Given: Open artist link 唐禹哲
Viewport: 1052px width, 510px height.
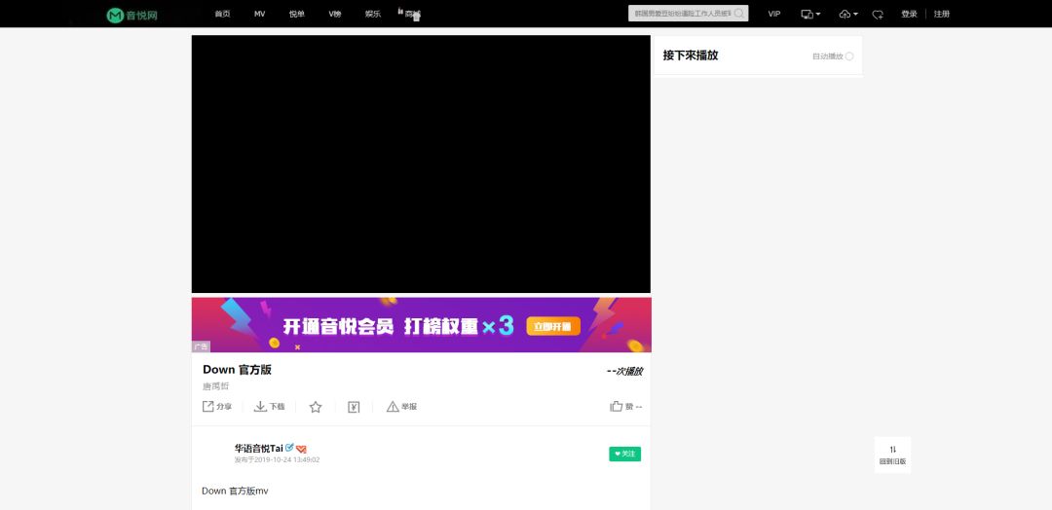Looking at the screenshot, I should [215, 386].
